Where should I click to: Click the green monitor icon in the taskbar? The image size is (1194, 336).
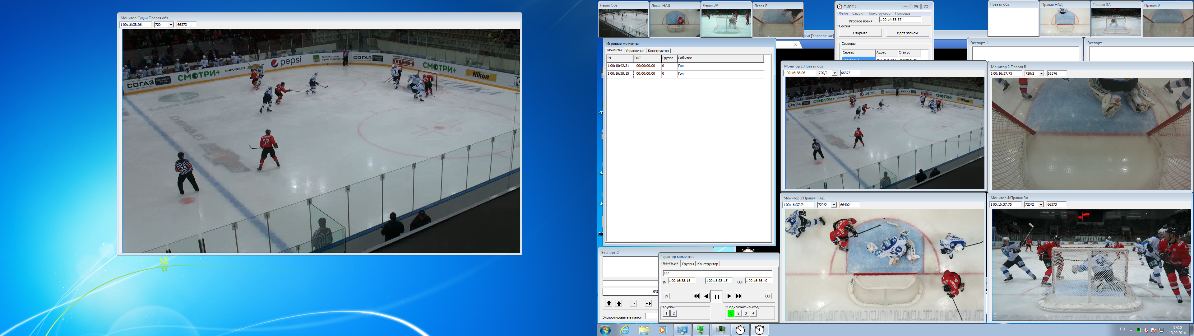pos(701,330)
